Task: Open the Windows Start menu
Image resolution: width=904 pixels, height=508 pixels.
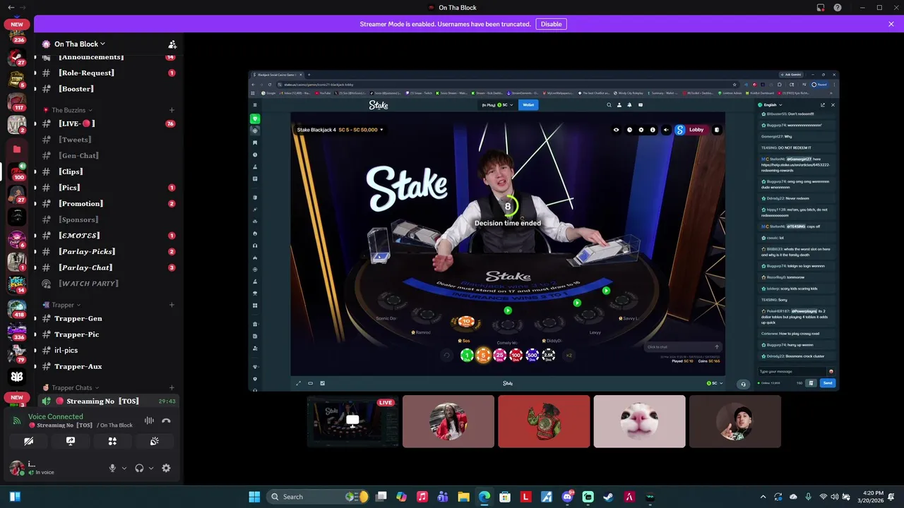Action: pyautogui.click(x=254, y=497)
